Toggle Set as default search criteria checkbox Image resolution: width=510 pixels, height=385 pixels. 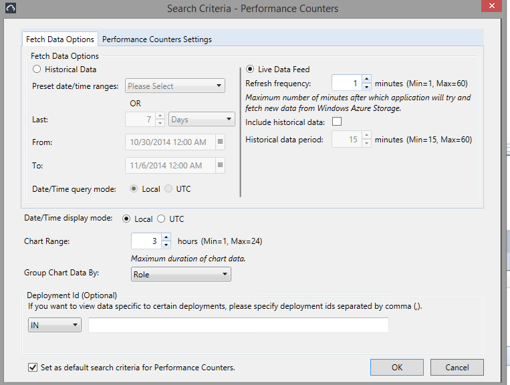pos(33,367)
